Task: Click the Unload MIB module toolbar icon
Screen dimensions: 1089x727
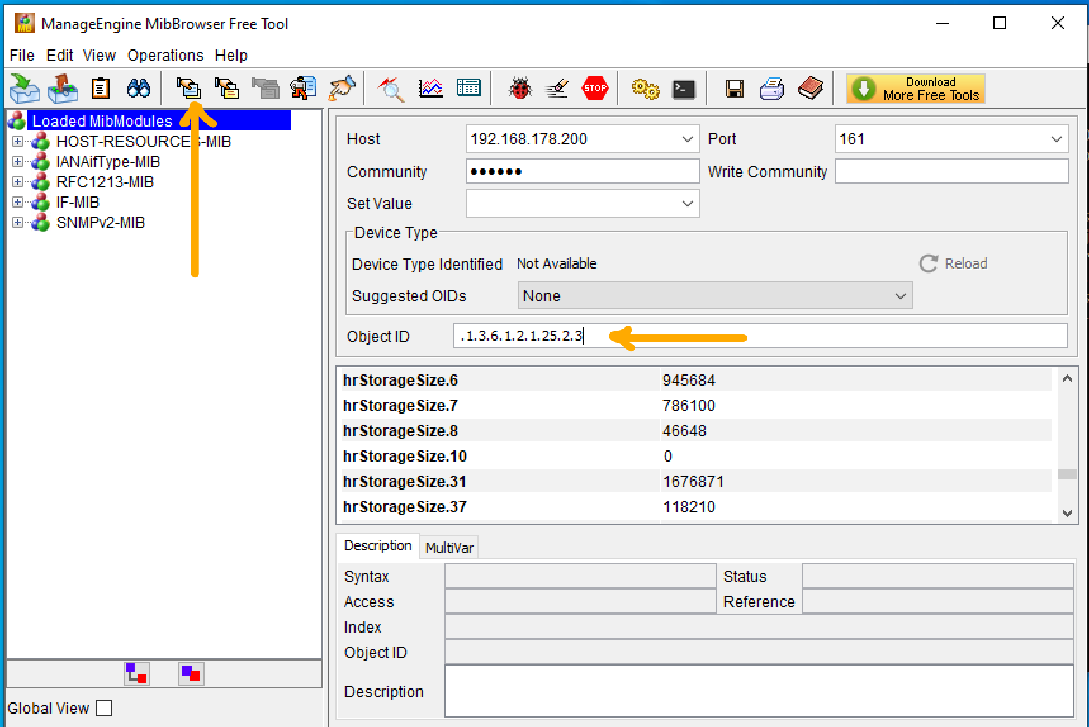Action: coord(63,88)
